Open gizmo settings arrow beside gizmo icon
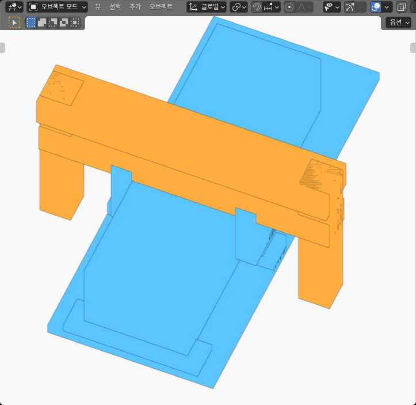 361,7
